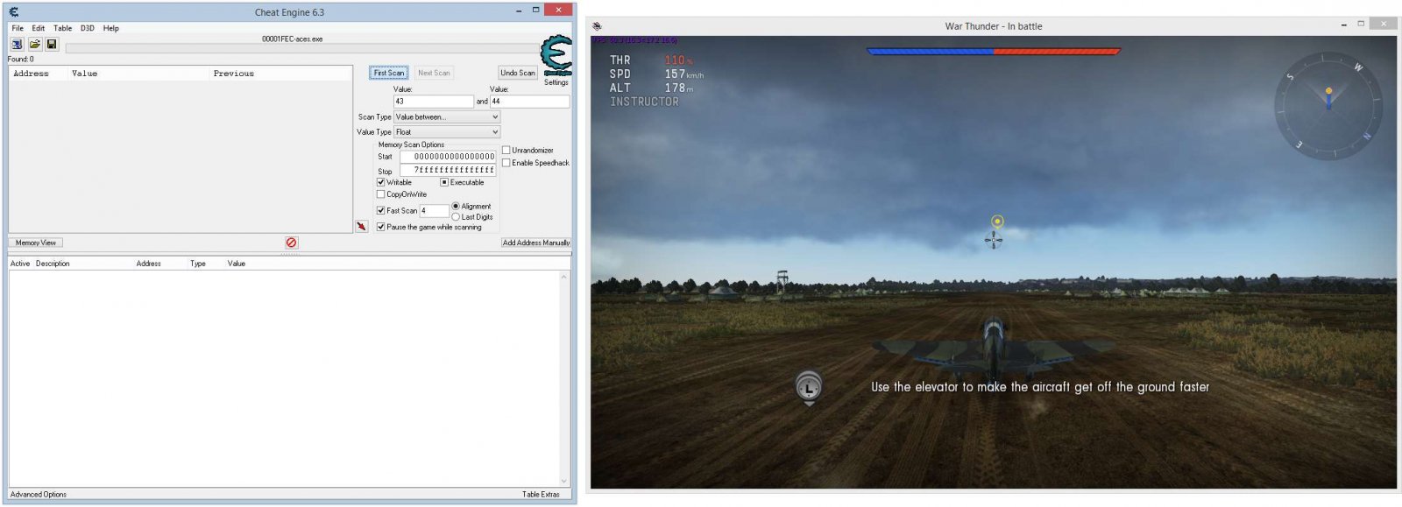Click the floppy disk save icon
Viewport: 1402px width, 507px height.
[52, 44]
